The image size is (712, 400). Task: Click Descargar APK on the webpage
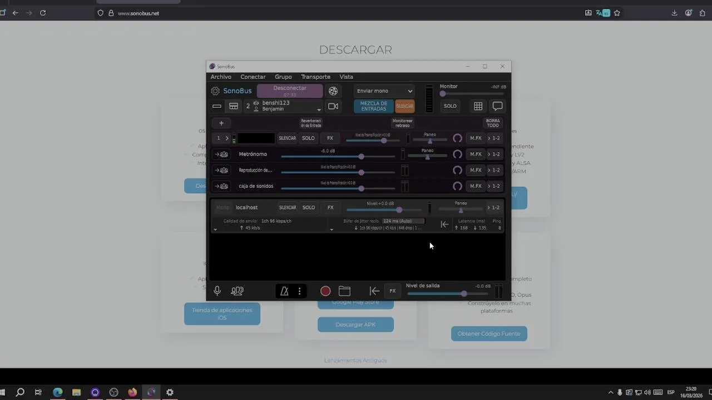click(355, 324)
